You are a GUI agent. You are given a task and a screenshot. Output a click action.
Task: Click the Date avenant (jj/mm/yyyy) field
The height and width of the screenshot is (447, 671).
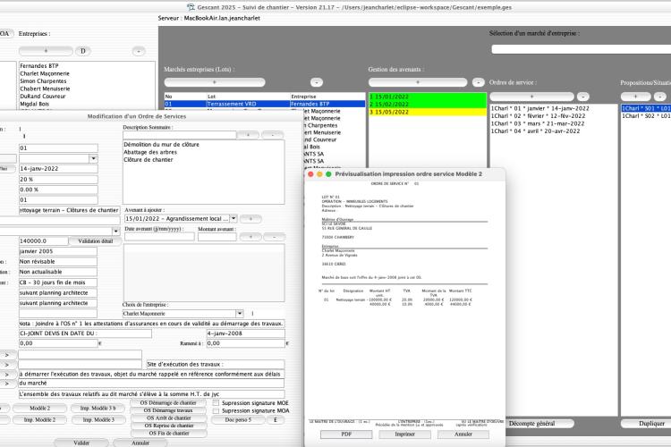pos(159,237)
